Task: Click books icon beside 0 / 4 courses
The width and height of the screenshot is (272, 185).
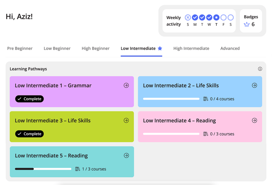Action: point(206,99)
